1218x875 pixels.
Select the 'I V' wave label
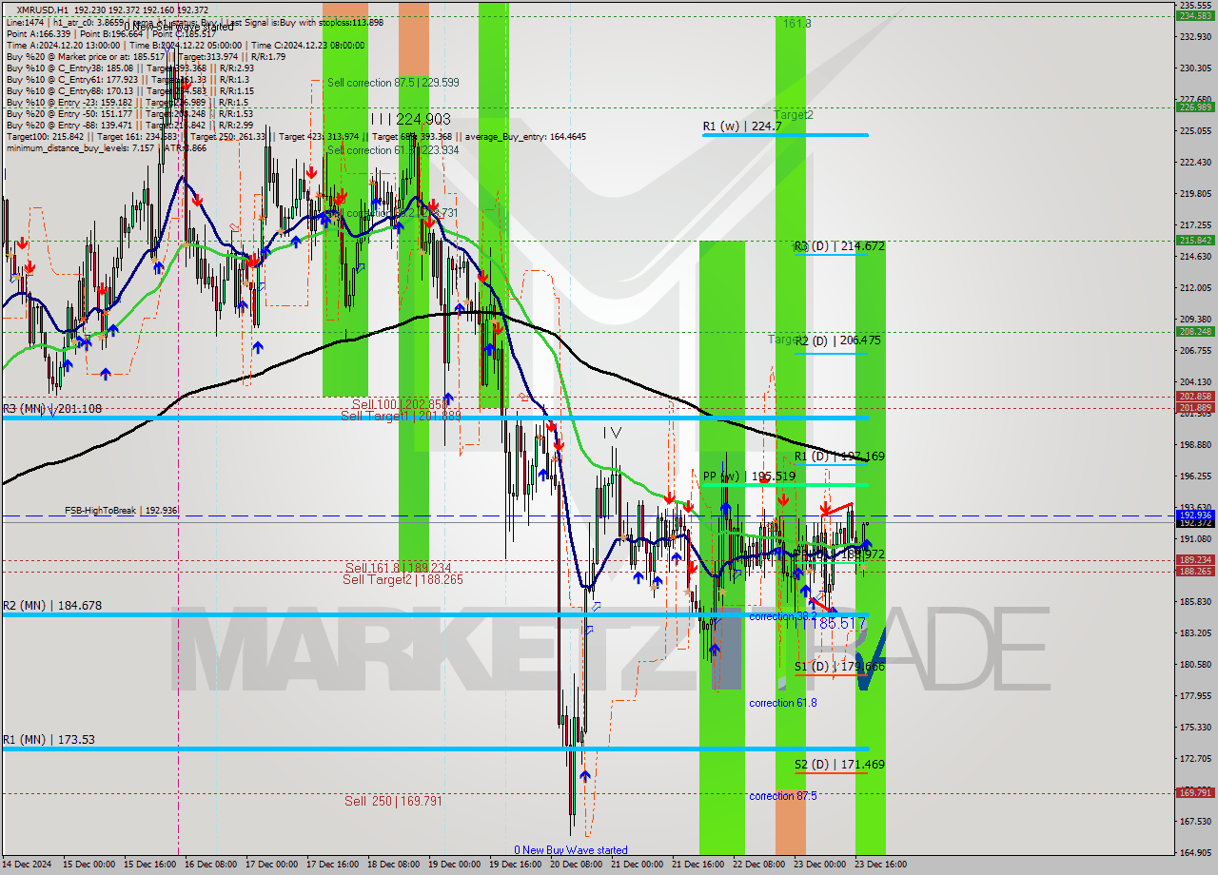click(x=612, y=433)
